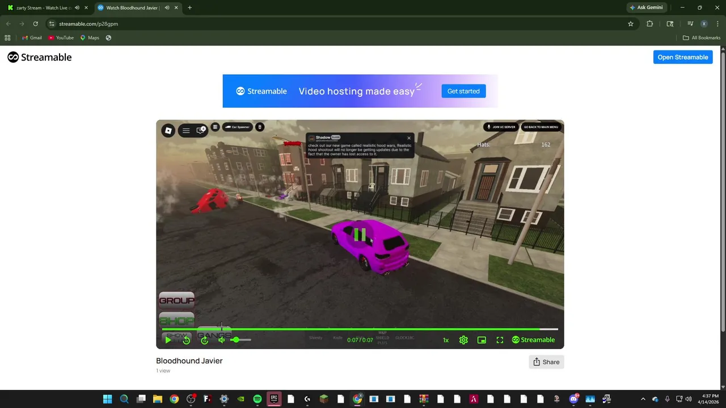Open the 1x playback speed menu
The height and width of the screenshot is (408, 726).
(446, 340)
